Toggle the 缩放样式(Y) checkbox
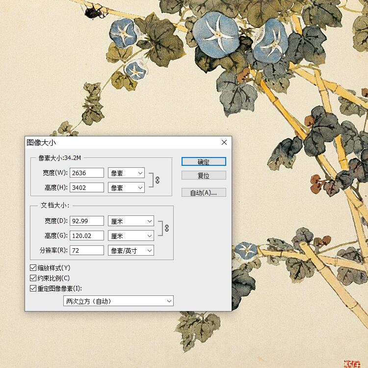This screenshot has width=368, height=368. pyautogui.click(x=33, y=267)
